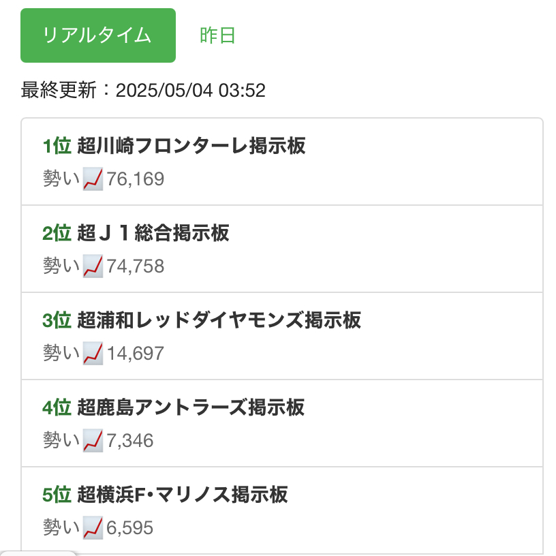Click the 1位 rank label
Viewport: 556px width, 556px height.
[x=57, y=146]
